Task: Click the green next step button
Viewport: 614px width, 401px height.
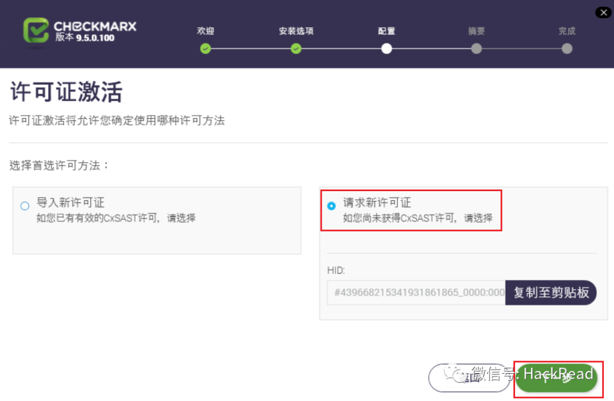Action: point(557,378)
